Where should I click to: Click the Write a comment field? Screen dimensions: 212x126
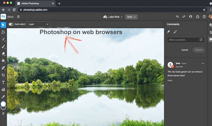pos(186,40)
